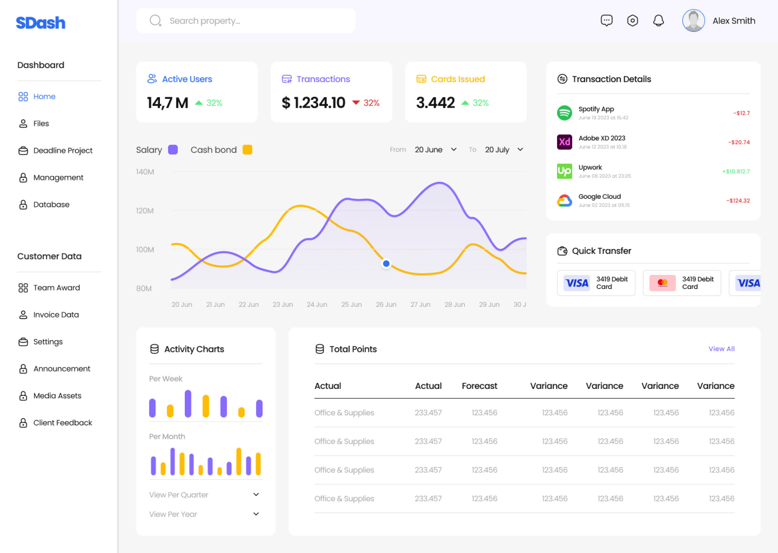Viewport: 778px width, 553px height.
Task: Click View All link in Total Points
Action: [721, 349]
